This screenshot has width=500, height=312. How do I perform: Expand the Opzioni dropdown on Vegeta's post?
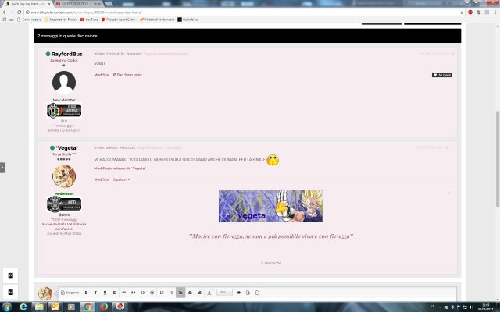point(122,179)
